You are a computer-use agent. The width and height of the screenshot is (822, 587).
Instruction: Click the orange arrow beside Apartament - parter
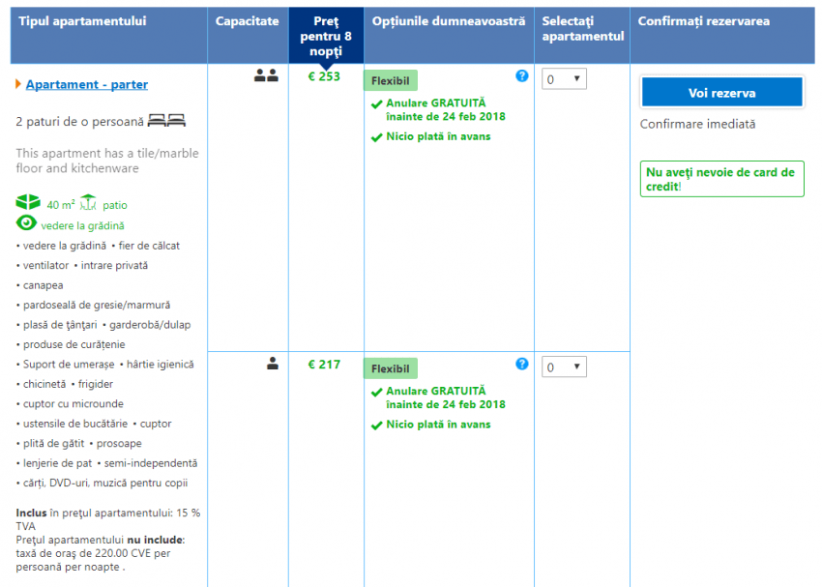(18, 85)
